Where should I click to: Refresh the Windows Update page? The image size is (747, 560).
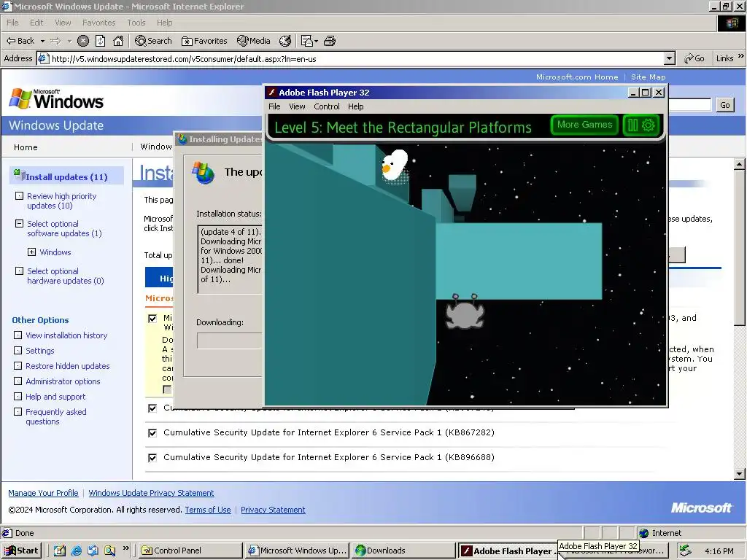[x=101, y=41]
